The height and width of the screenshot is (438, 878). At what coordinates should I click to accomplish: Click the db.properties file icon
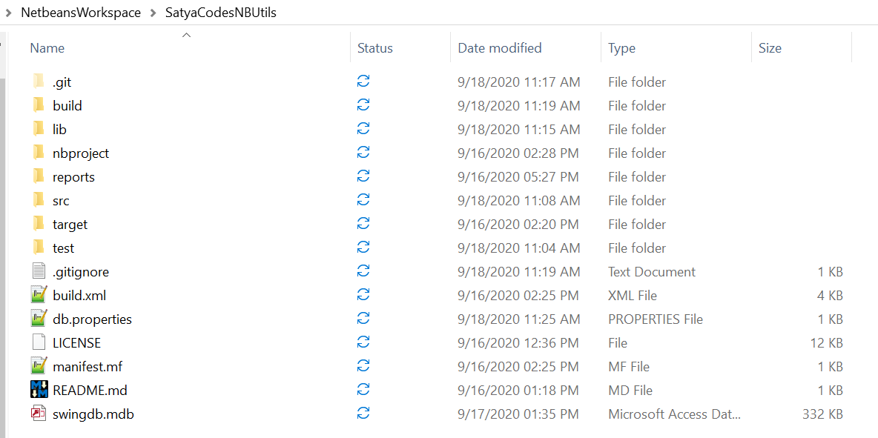pyautogui.click(x=39, y=319)
